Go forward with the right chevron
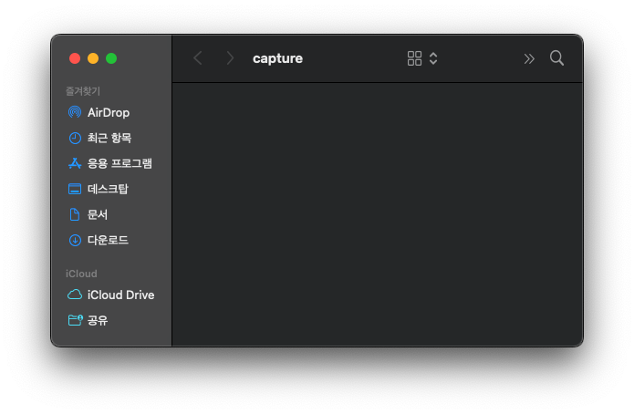 pyautogui.click(x=230, y=58)
